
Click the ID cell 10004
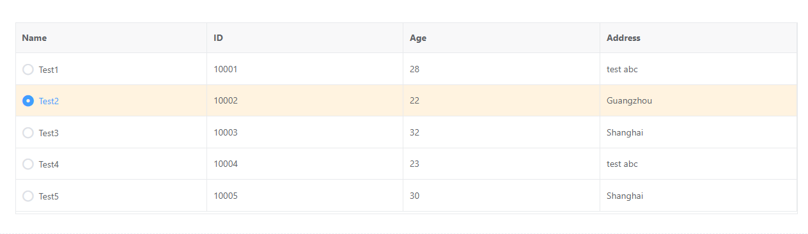305,164
